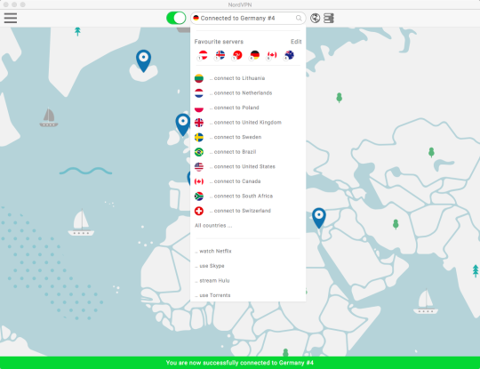The width and height of the screenshot is (480, 369).
Task: Click Edit next to Favourite servers
Action: (296, 42)
